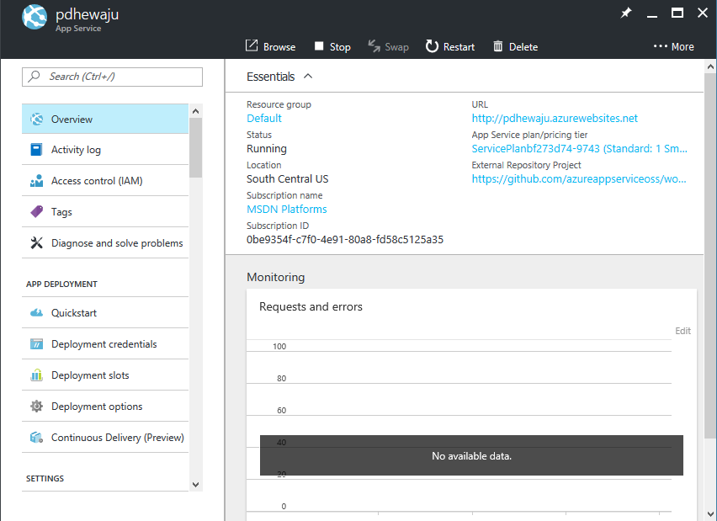Open Access control (IAM) item
Image resolution: width=717 pixels, height=521 pixels.
click(x=105, y=181)
